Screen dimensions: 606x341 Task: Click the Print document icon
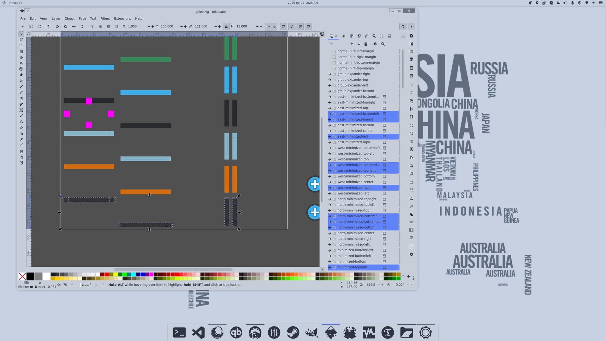tap(411, 59)
